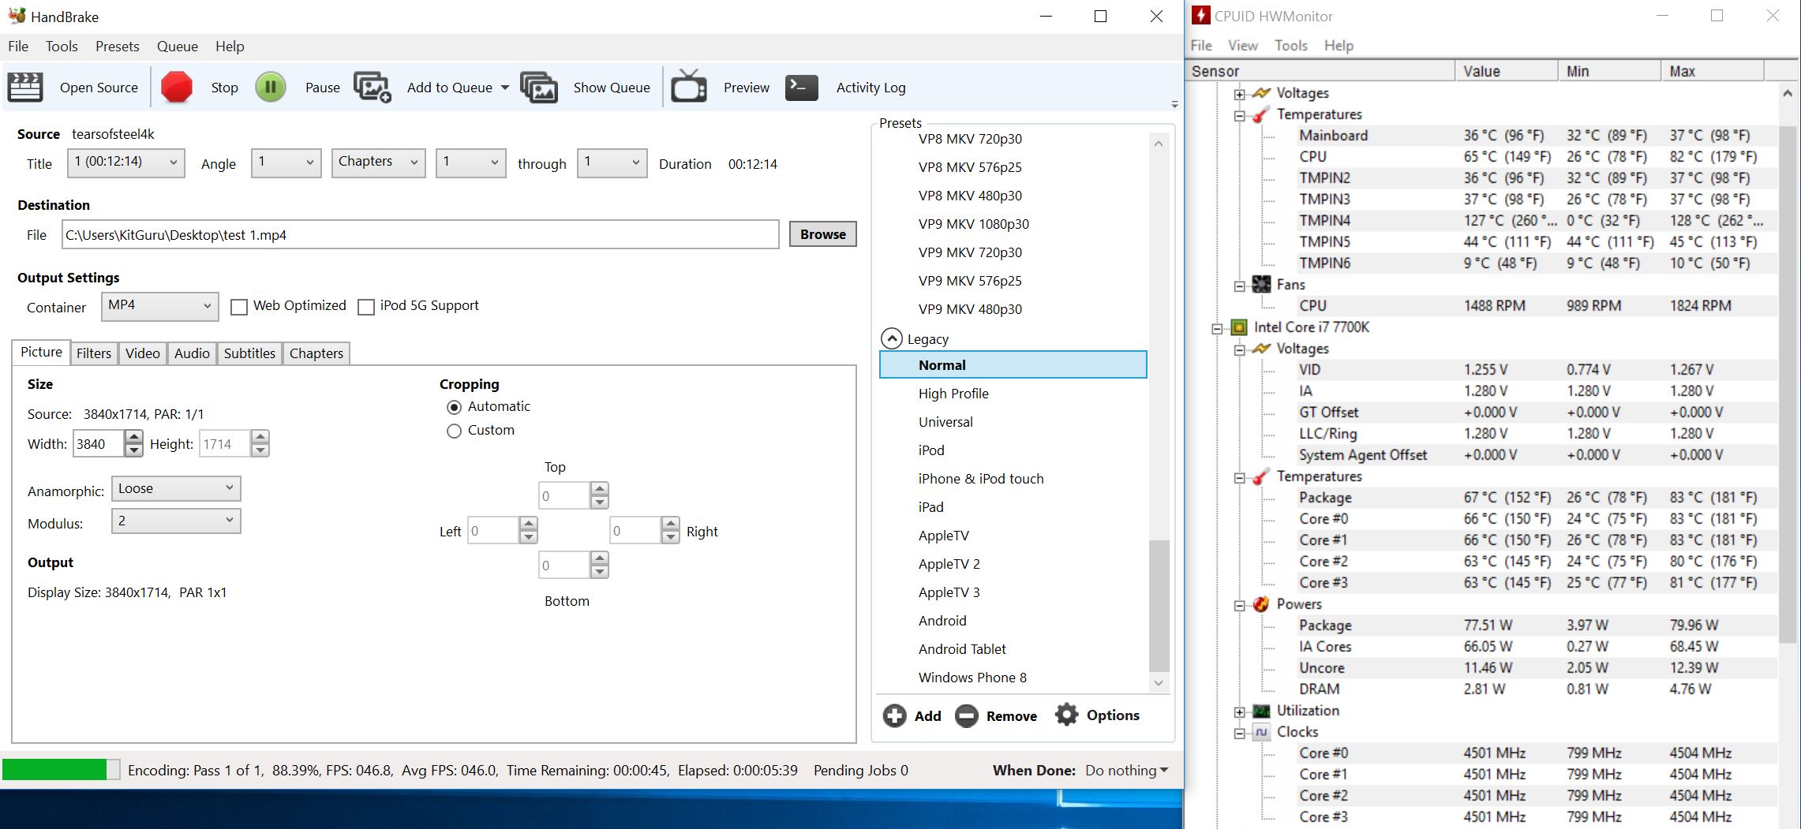Click the Presets list scrollbar thumb

click(x=1159, y=605)
